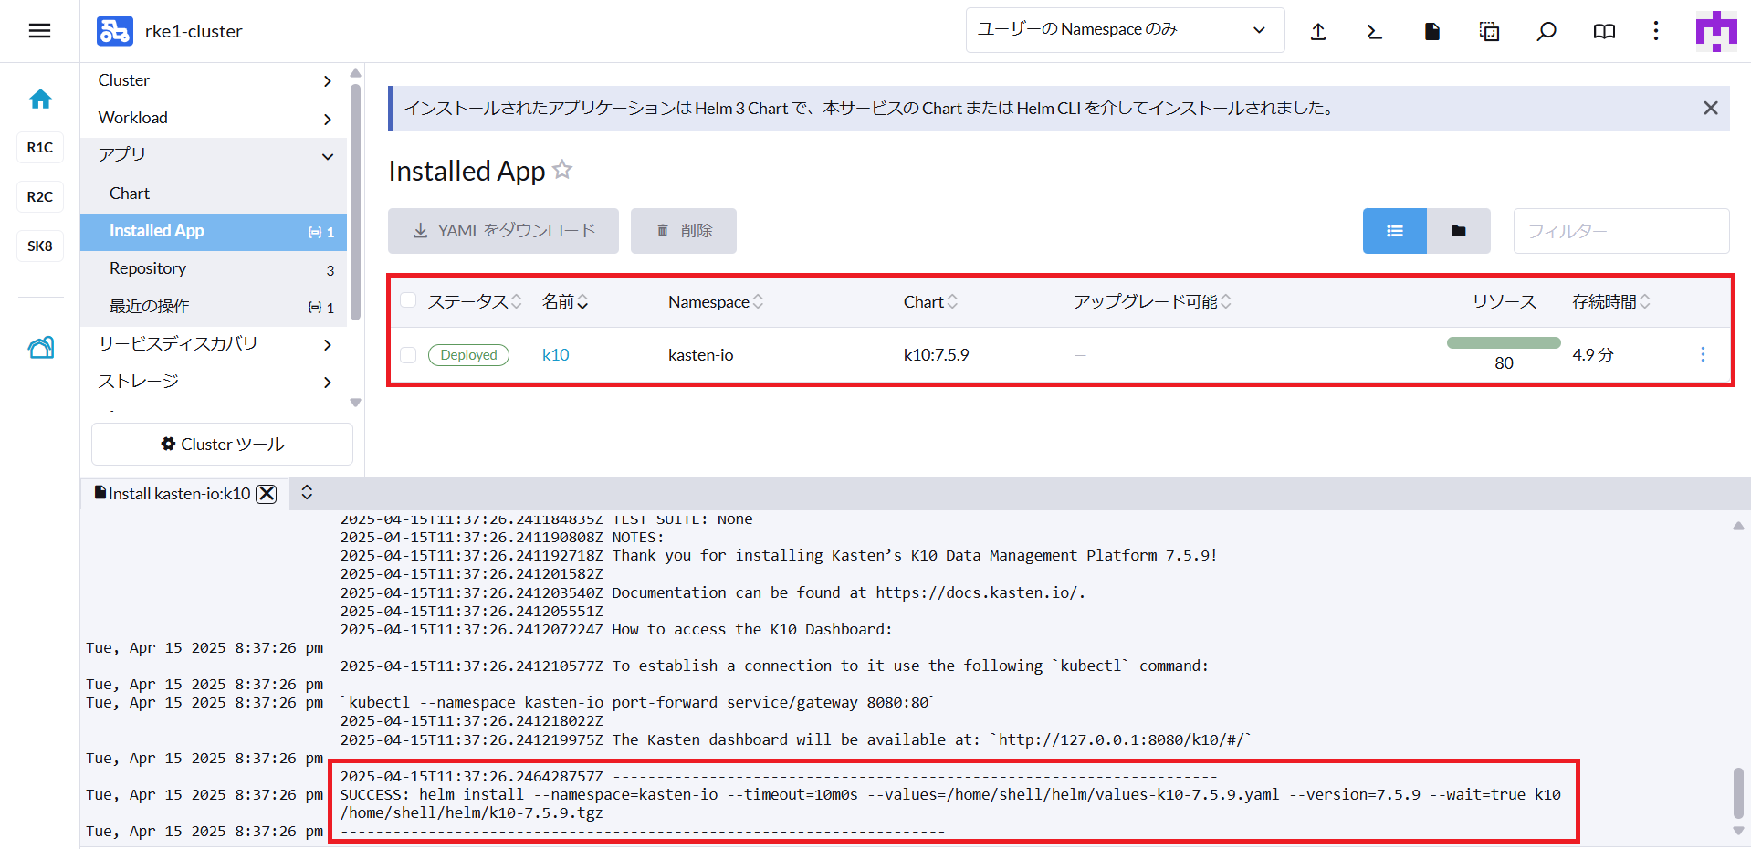This screenshot has width=1751, height=849.
Task: Switch to flat list view
Action: 1395,231
